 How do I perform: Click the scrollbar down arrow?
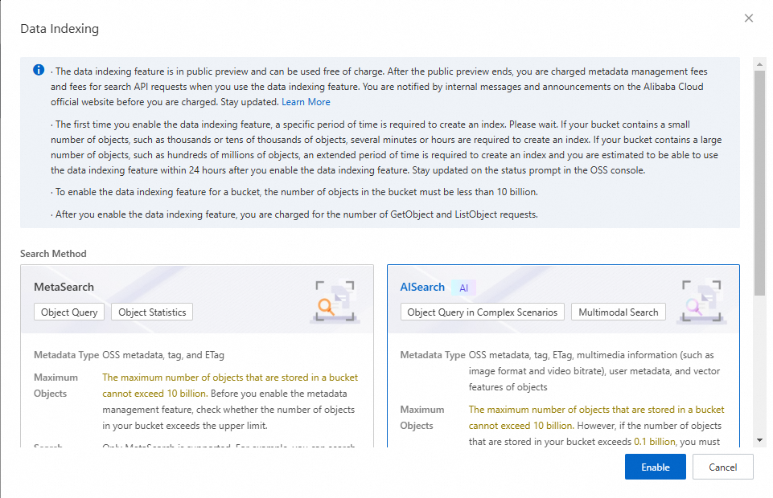759,440
